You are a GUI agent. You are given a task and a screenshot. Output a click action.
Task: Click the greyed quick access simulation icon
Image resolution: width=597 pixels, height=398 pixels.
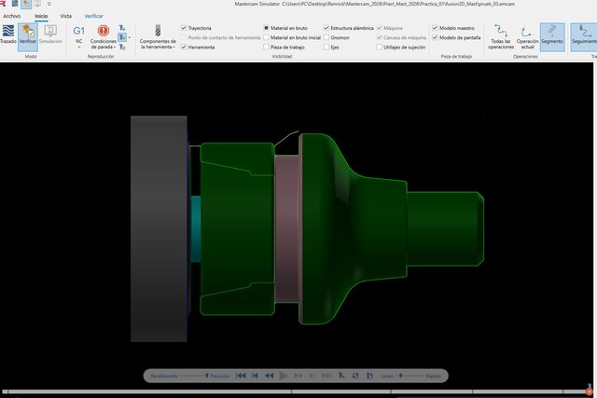(37, 4)
